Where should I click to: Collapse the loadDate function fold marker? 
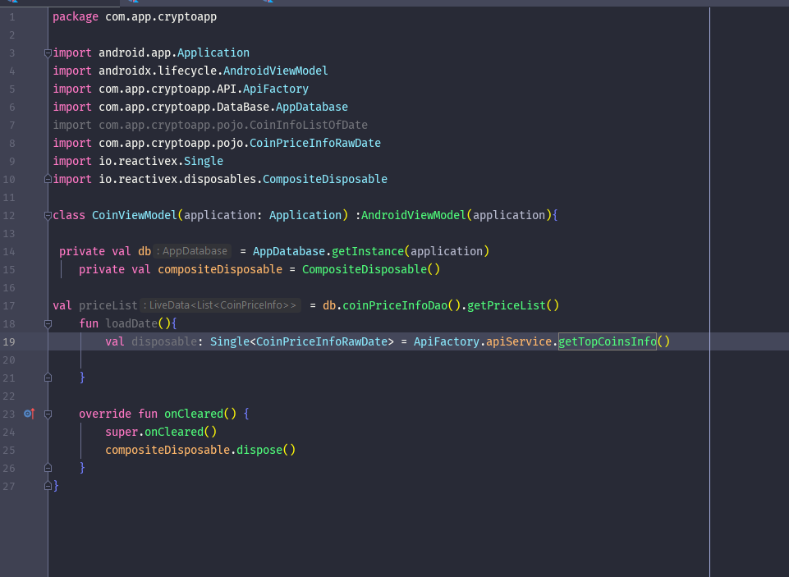tap(48, 324)
